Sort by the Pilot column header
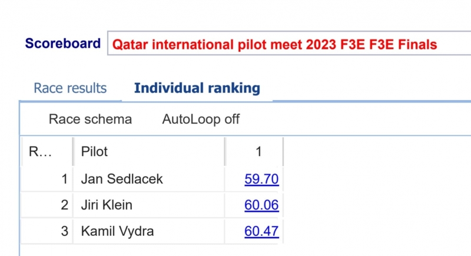This screenshot has height=256, width=471. click(149, 152)
